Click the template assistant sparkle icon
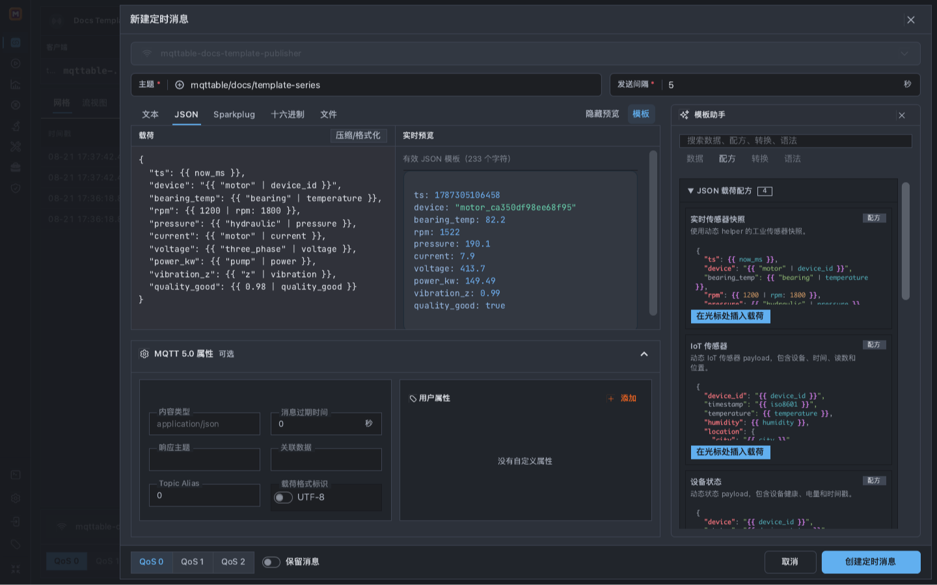This screenshot has height=585, width=937. coord(685,115)
